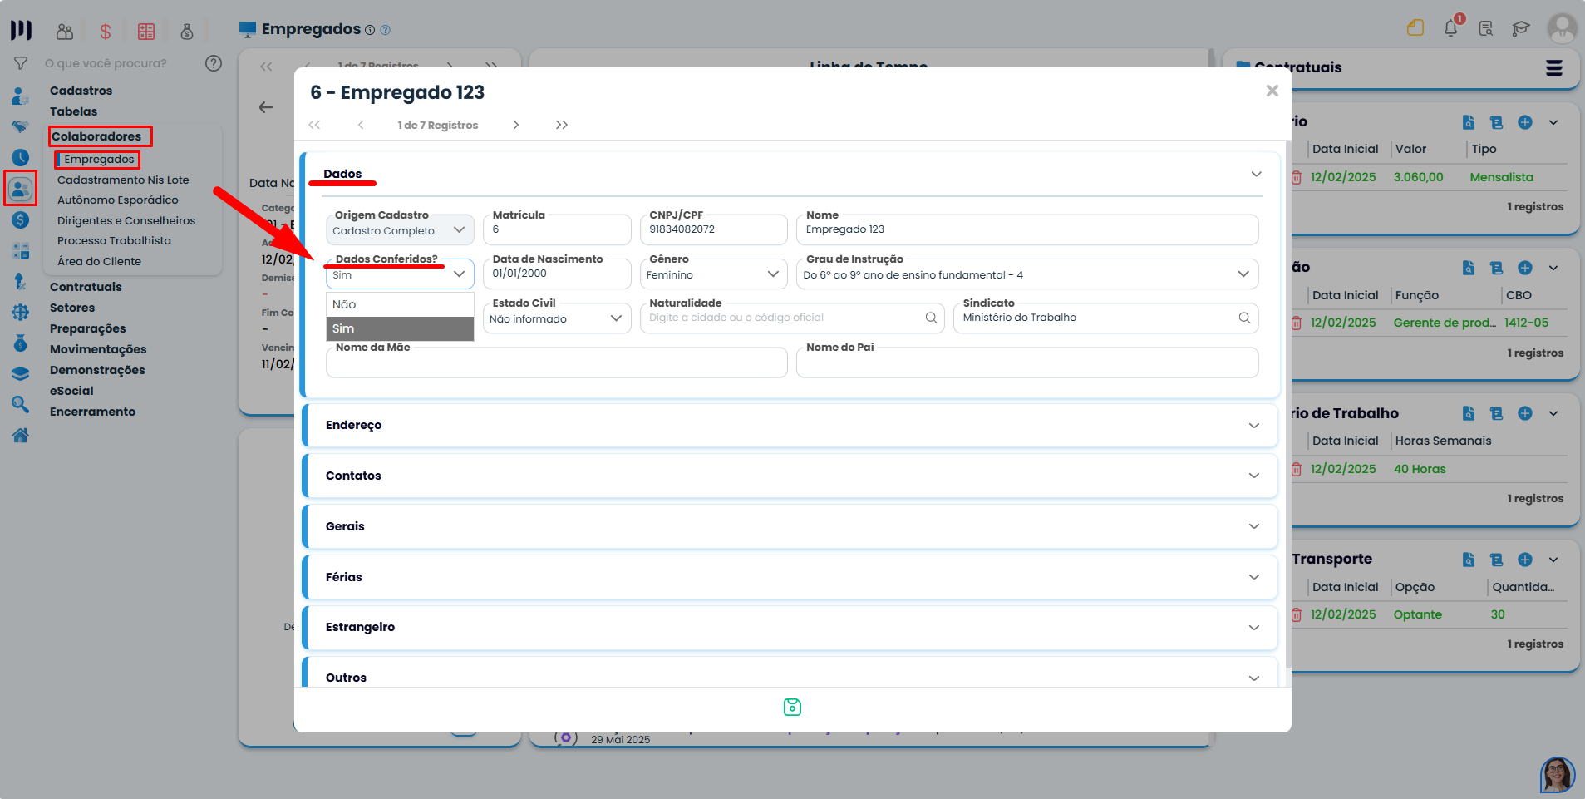Open the Gênero dropdown

(713, 274)
